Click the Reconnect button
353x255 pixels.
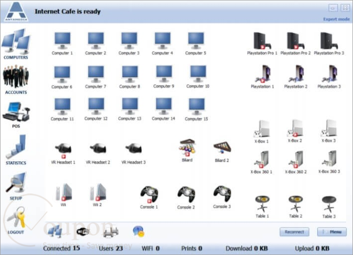click(x=294, y=232)
